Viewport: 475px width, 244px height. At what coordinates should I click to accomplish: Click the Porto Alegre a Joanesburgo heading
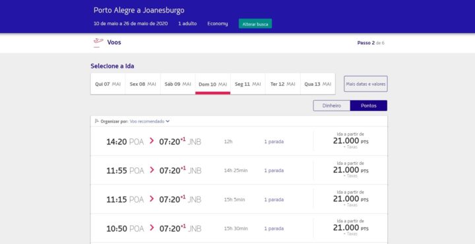pos(139,11)
